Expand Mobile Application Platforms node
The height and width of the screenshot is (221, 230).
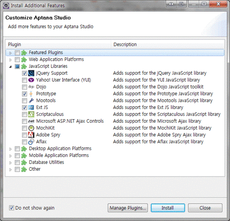click(x=10, y=156)
